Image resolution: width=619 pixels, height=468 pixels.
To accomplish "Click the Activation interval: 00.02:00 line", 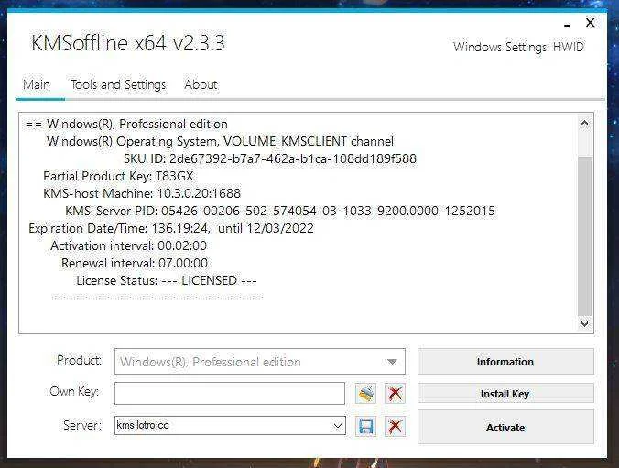I will (x=129, y=245).
